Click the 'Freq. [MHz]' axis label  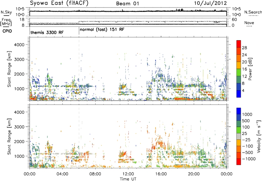[x=6, y=22]
